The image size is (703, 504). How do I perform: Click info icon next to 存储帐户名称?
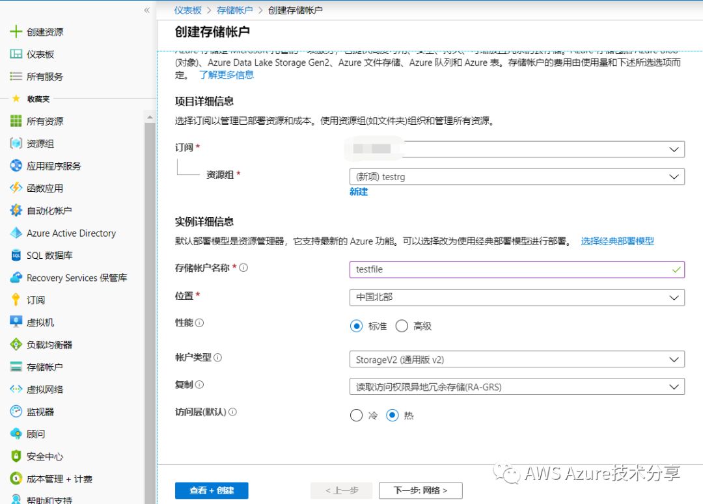coord(243,267)
